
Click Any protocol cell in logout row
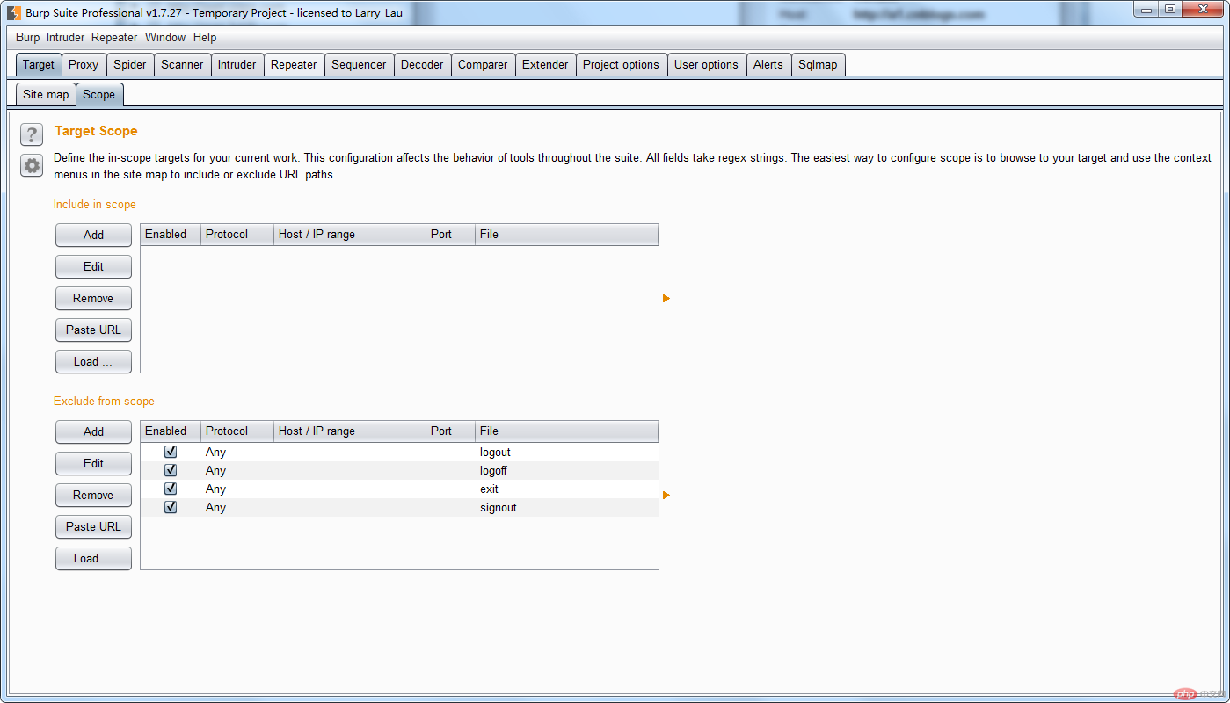click(x=237, y=453)
